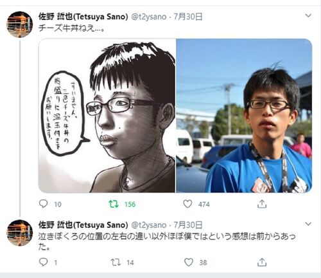Open @t2ysano handle on first tweet
Image resolution: width=321 pixels, height=278 pixels.
click(x=149, y=17)
